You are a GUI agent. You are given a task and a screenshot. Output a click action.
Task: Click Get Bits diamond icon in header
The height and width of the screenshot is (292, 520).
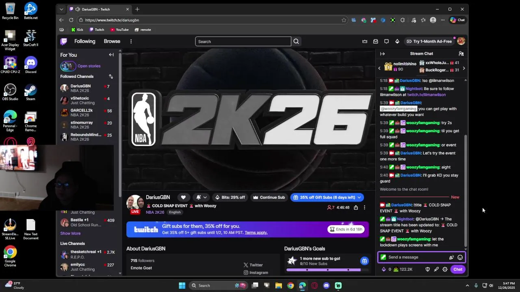[397, 41]
